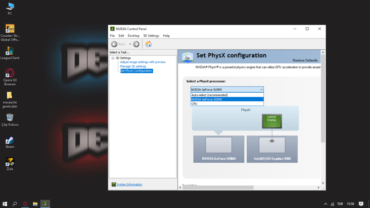
Task: Click the System Information link
Action: [129, 185]
